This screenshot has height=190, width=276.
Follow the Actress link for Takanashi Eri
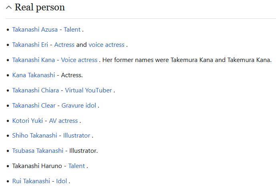click(x=64, y=45)
